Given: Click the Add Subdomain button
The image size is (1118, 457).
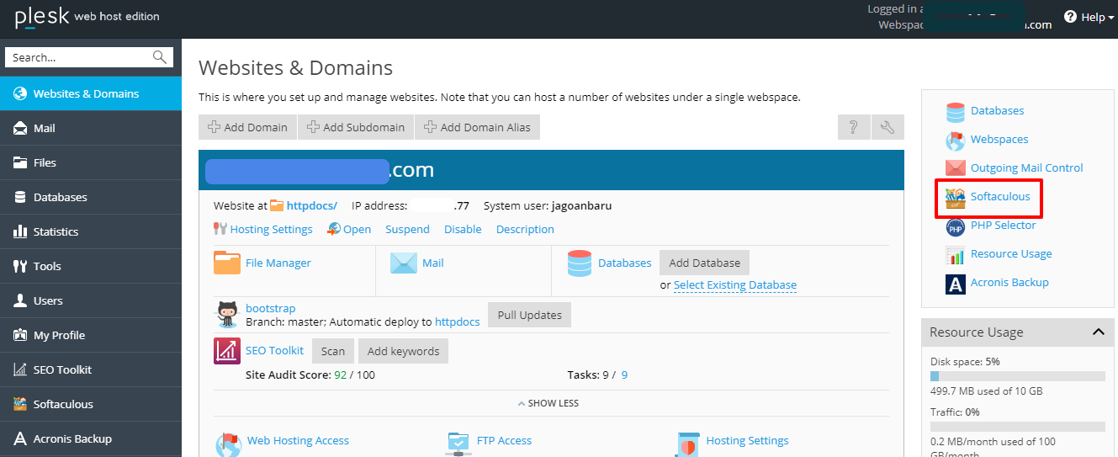Looking at the screenshot, I should [x=355, y=127].
